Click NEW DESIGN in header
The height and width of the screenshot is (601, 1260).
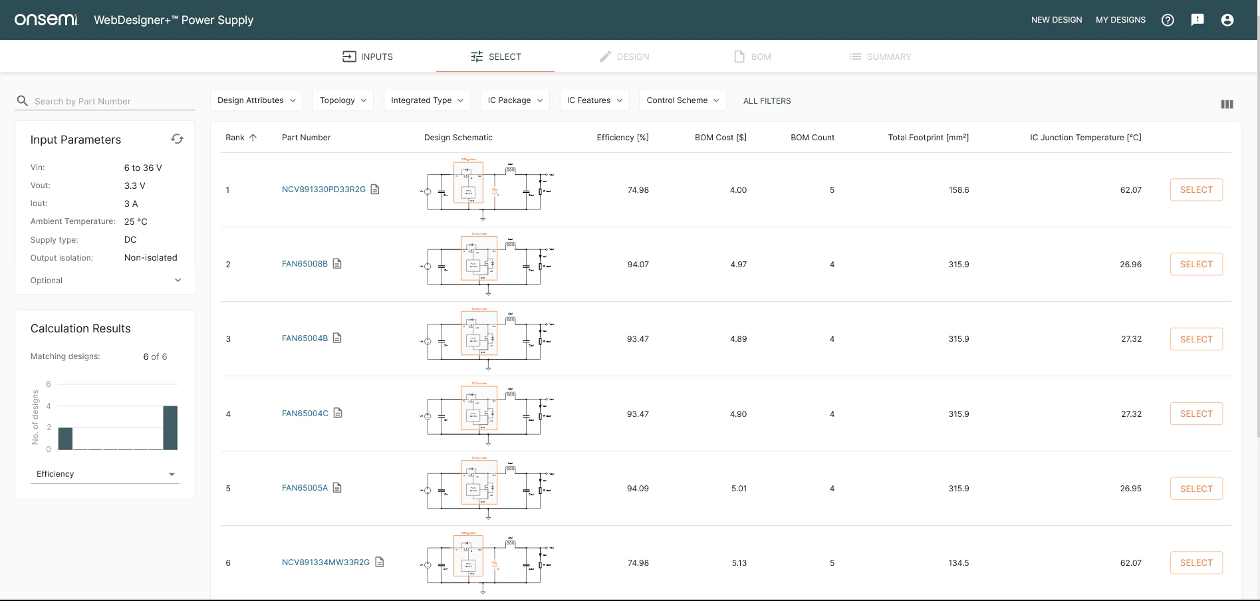(x=1057, y=20)
